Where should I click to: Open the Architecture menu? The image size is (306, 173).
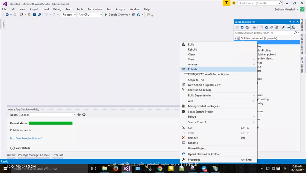[x=95, y=9]
